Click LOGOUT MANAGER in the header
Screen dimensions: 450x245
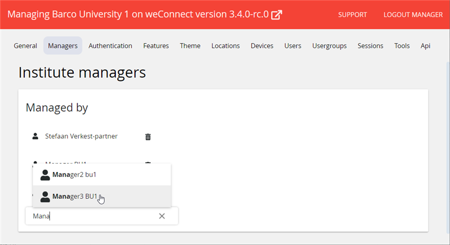(413, 15)
